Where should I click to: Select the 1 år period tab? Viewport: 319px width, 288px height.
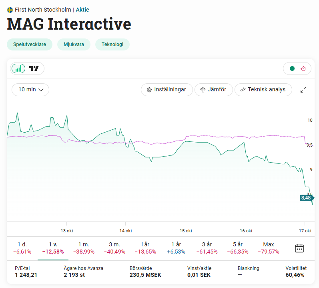tap(176, 248)
